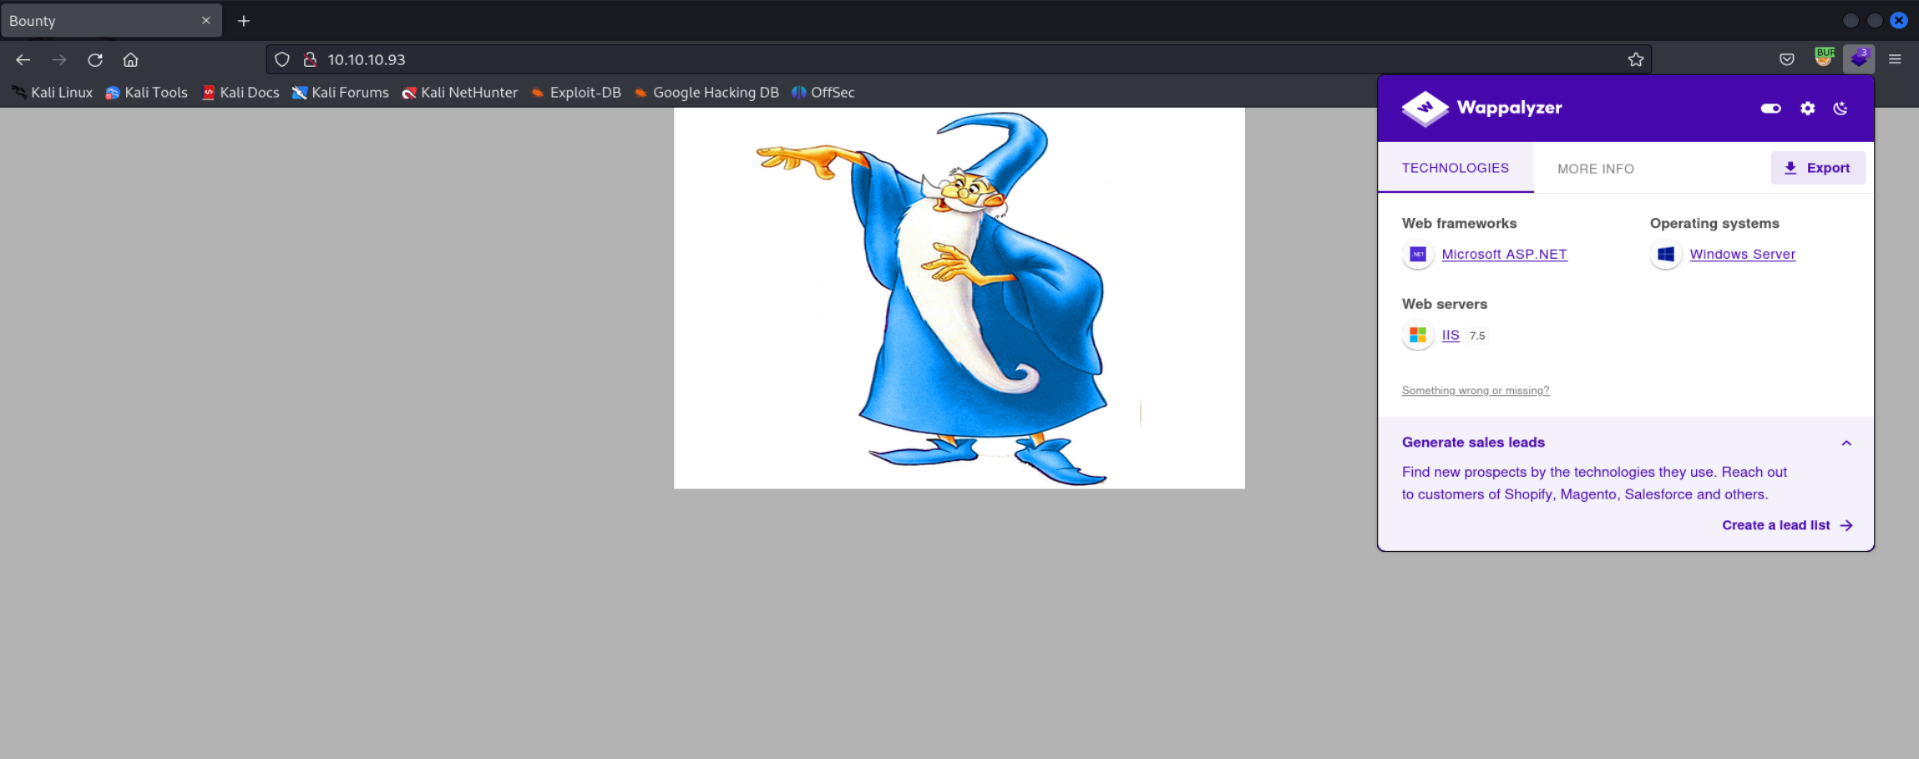Go back to previous page
Image resolution: width=1919 pixels, height=759 pixels.
(23, 59)
